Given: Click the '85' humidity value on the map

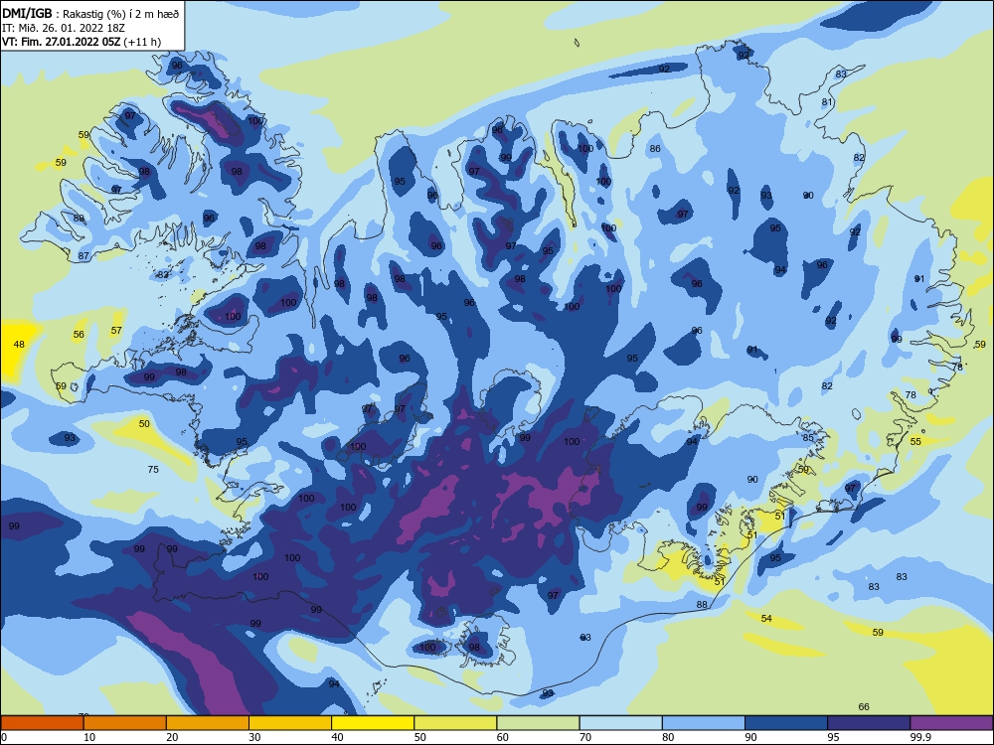Looking at the screenshot, I should click(x=807, y=438).
